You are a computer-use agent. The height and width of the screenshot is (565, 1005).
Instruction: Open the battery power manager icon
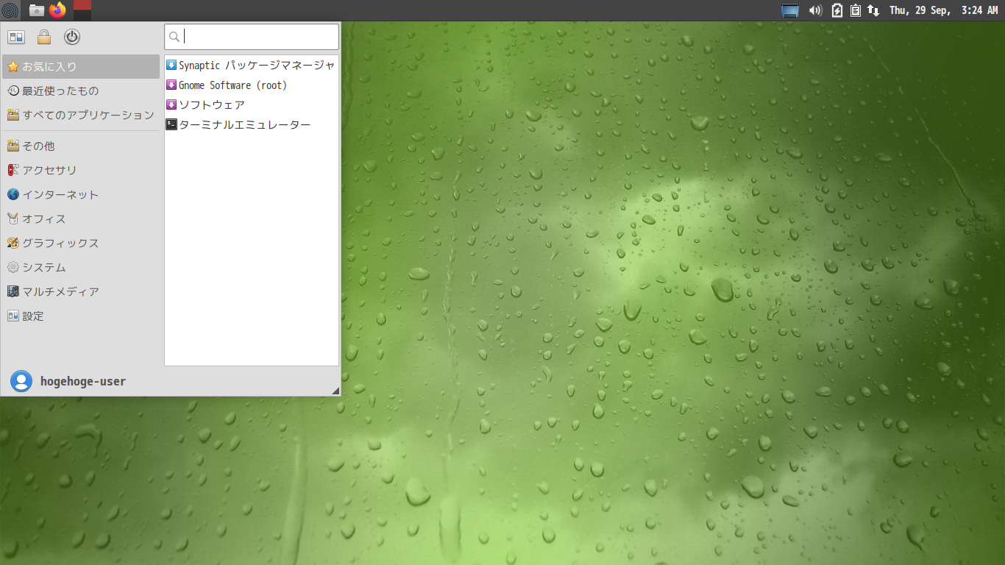(837, 10)
